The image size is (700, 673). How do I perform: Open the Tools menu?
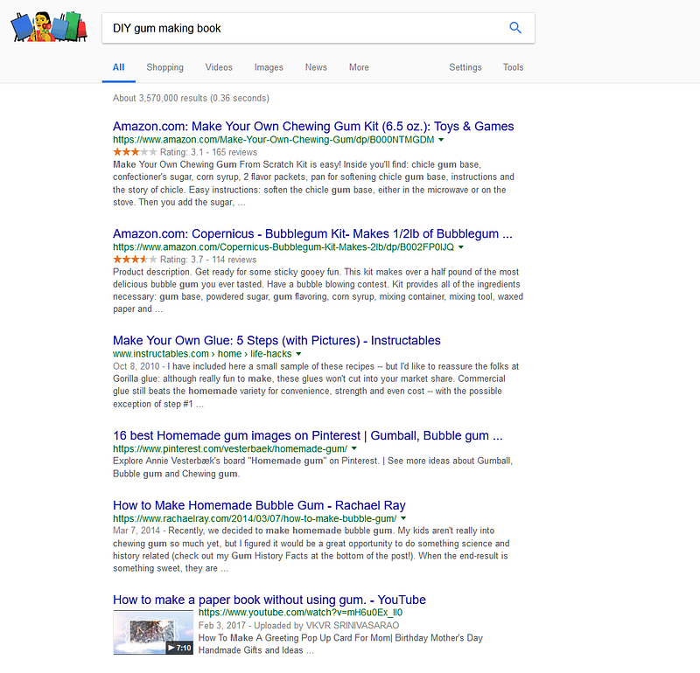(513, 67)
